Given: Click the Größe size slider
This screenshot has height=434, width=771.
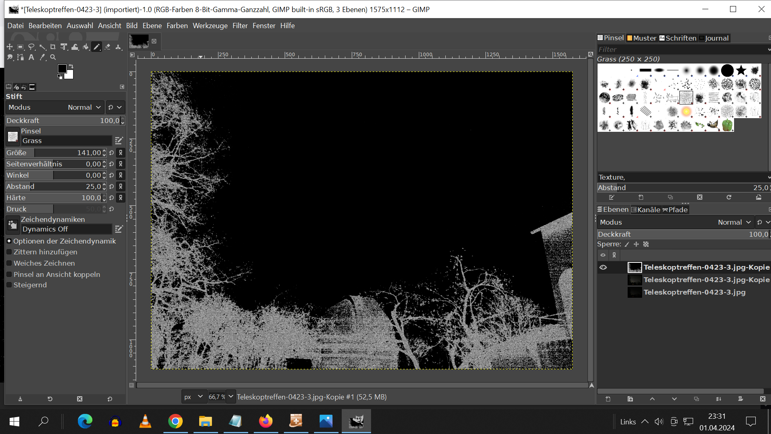Looking at the screenshot, I should [54, 153].
